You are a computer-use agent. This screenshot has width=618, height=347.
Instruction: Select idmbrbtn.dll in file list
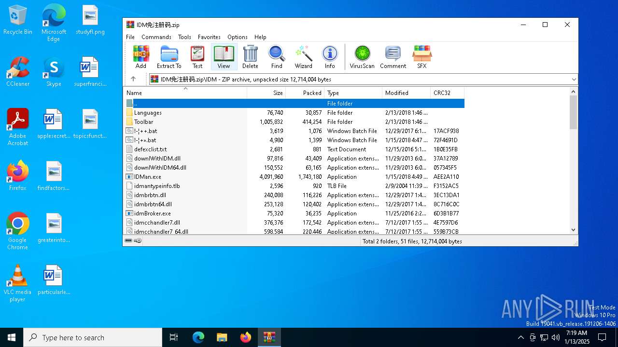[x=294, y=195]
